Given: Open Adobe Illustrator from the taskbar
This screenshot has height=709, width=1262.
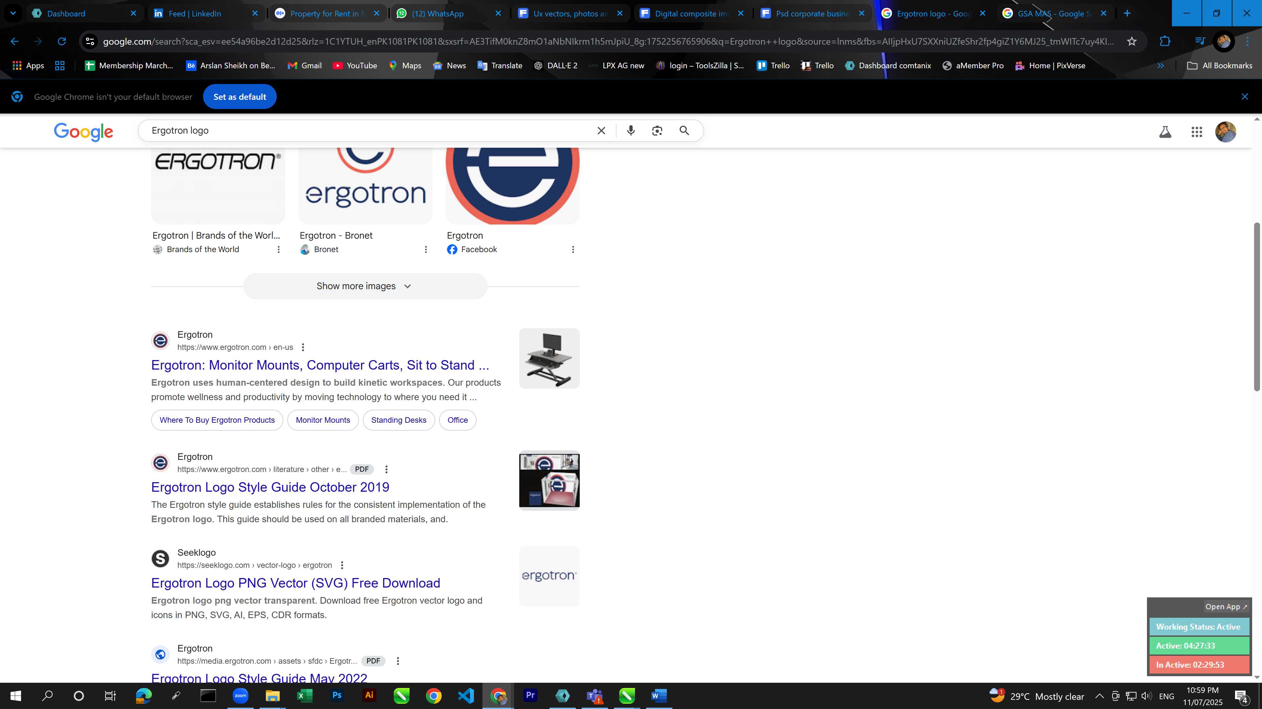Looking at the screenshot, I should (369, 695).
